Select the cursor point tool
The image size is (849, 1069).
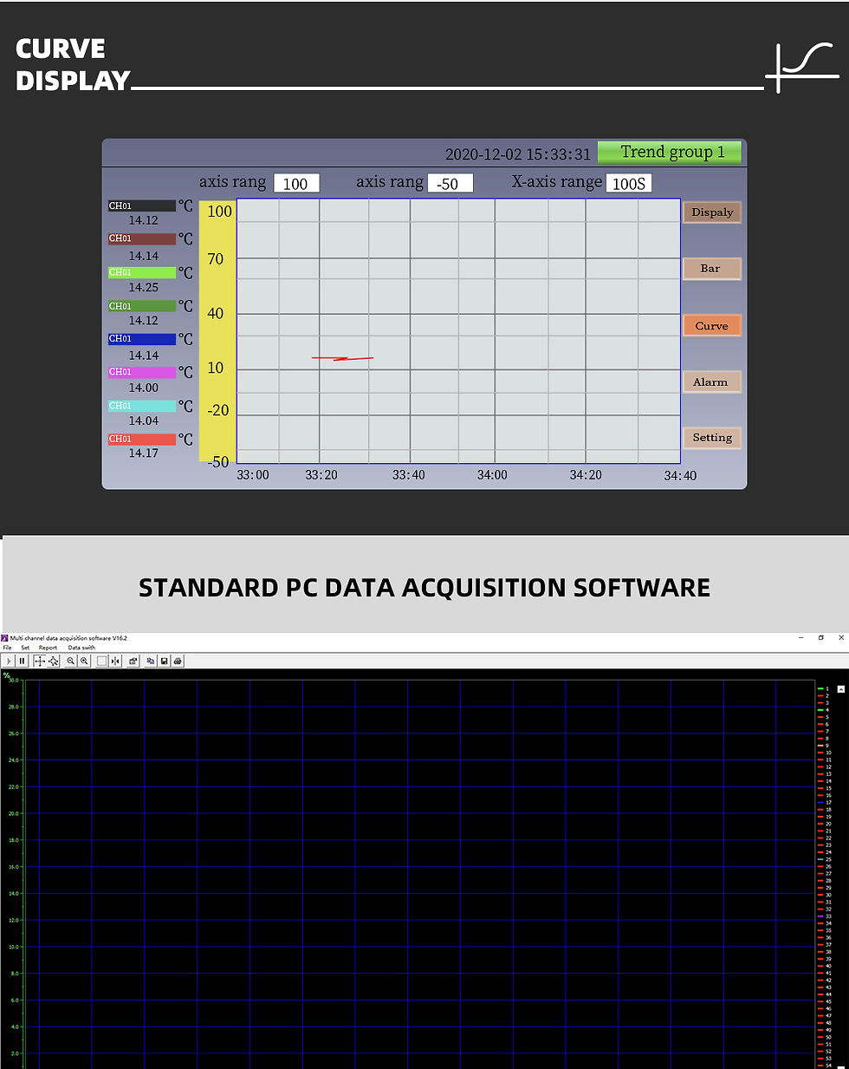[x=54, y=661]
